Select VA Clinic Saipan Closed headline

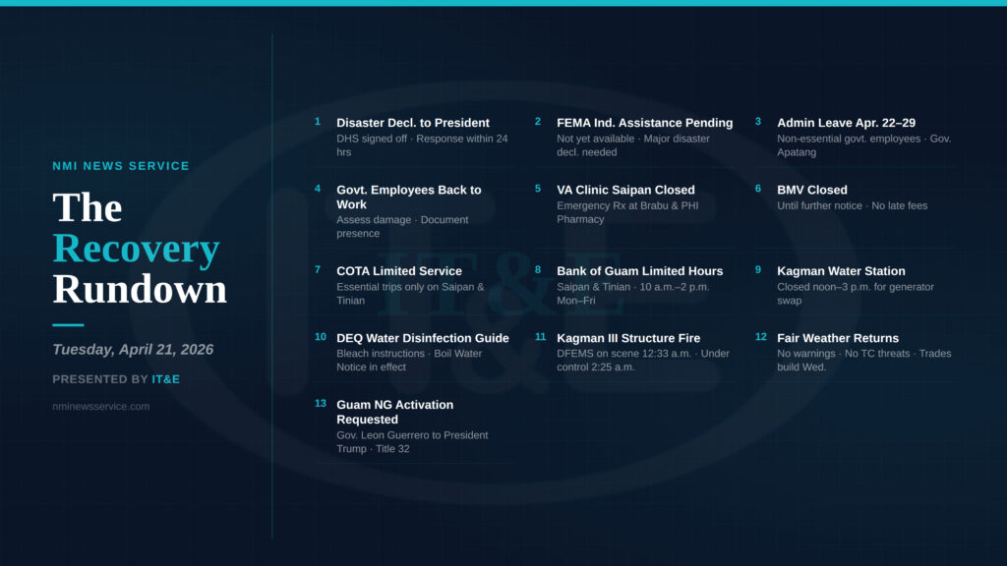(x=625, y=190)
